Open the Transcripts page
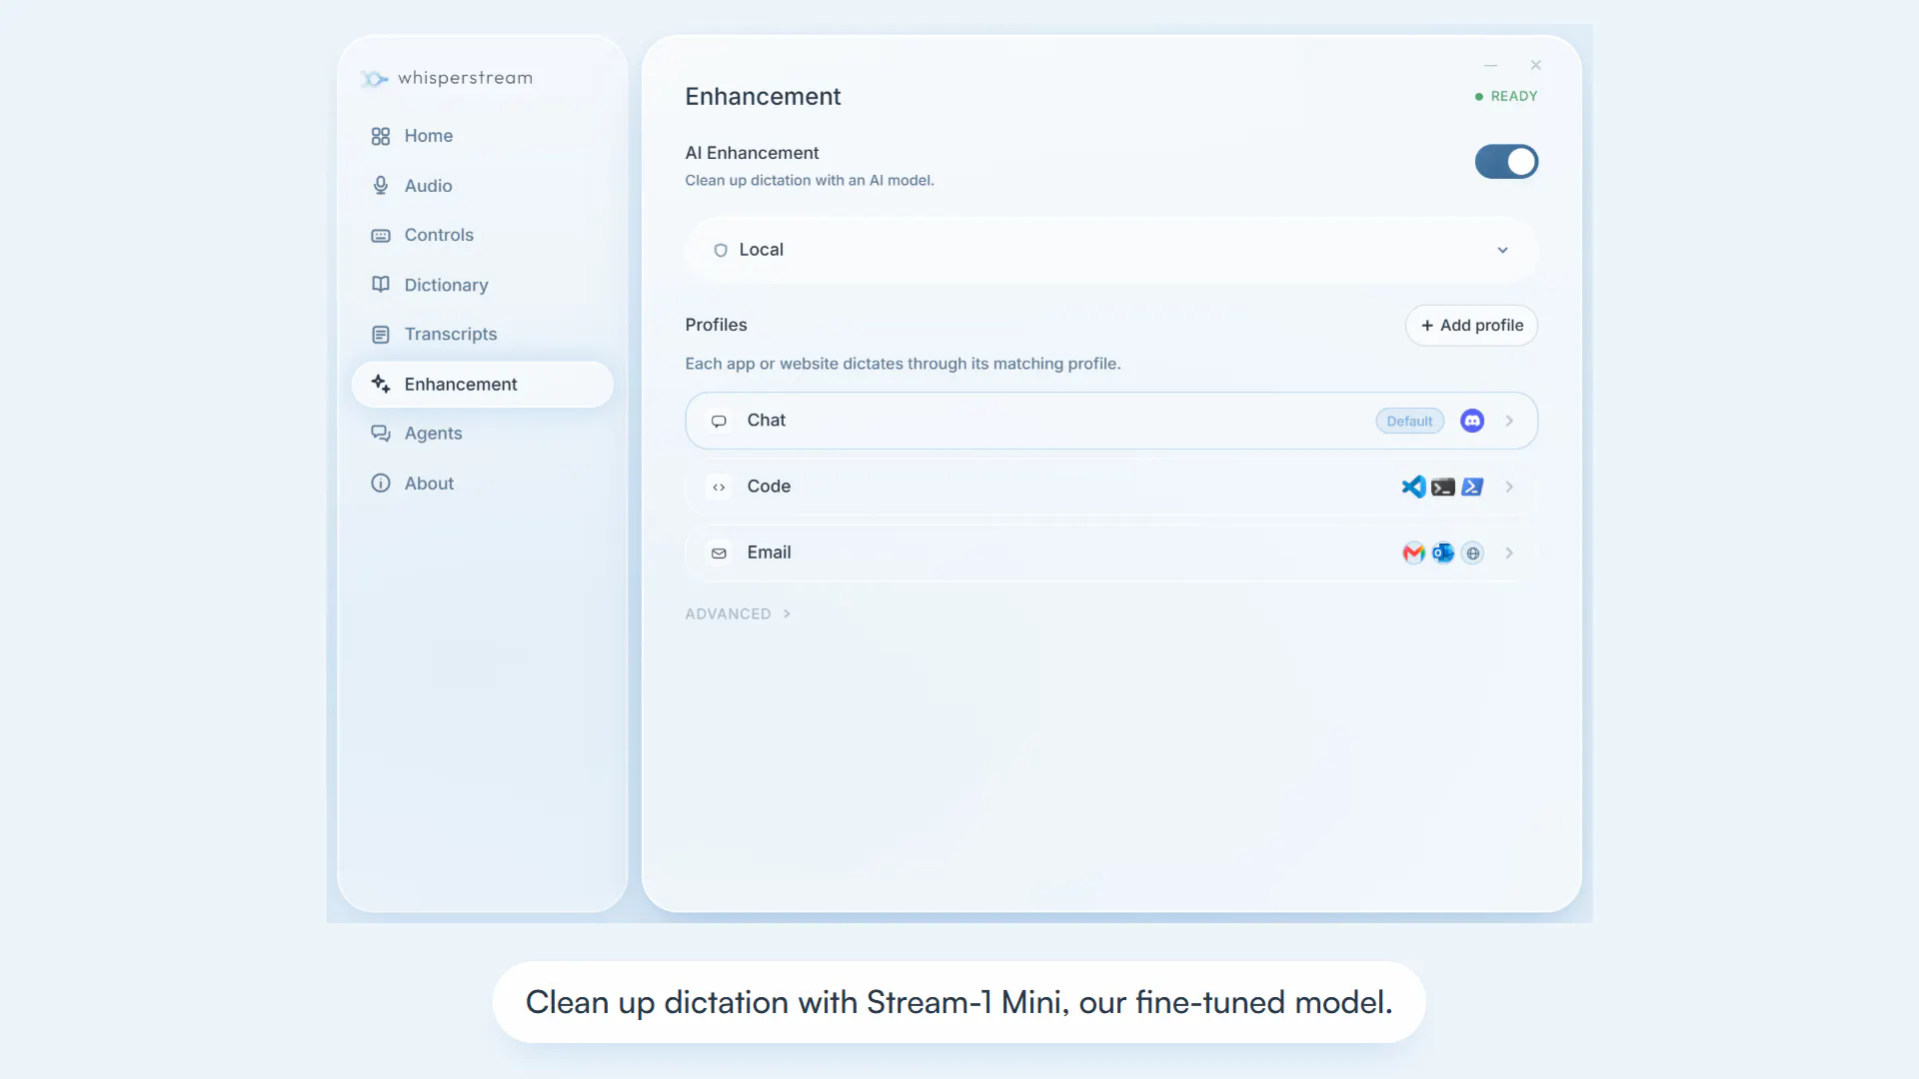Image resolution: width=1919 pixels, height=1079 pixels. [483, 335]
